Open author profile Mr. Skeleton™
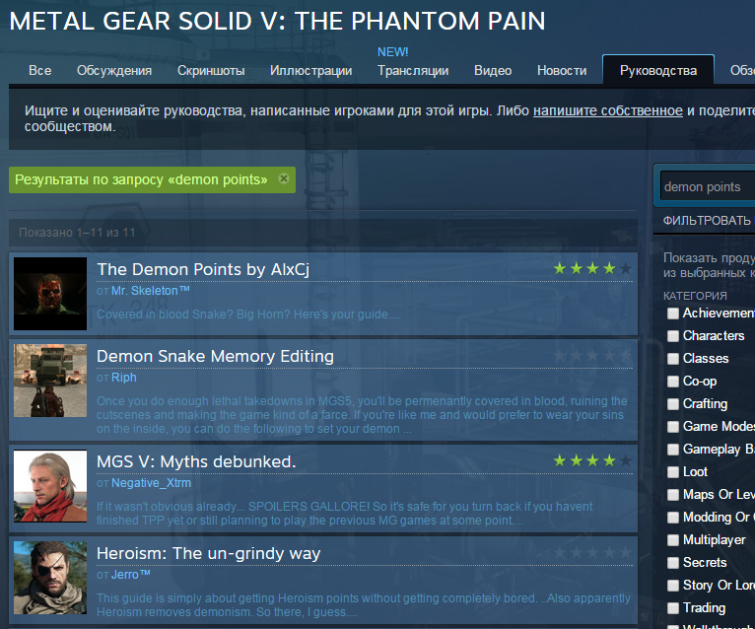 click(151, 291)
